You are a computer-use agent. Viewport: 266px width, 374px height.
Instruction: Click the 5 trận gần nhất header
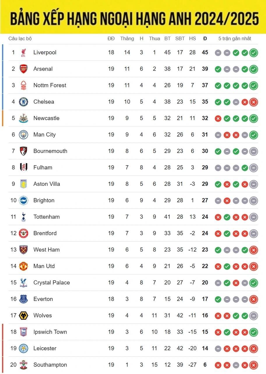pos(235,38)
